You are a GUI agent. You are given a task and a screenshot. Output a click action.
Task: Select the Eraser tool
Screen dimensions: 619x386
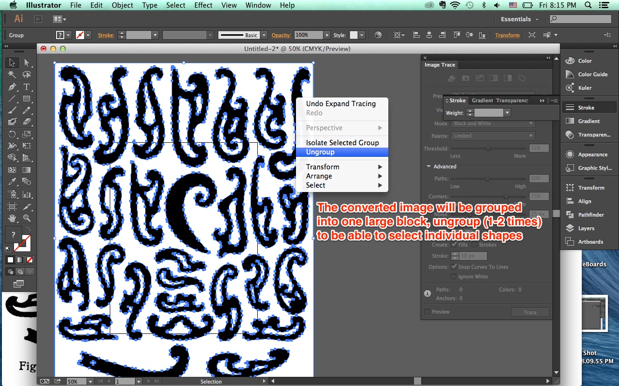point(27,122)
